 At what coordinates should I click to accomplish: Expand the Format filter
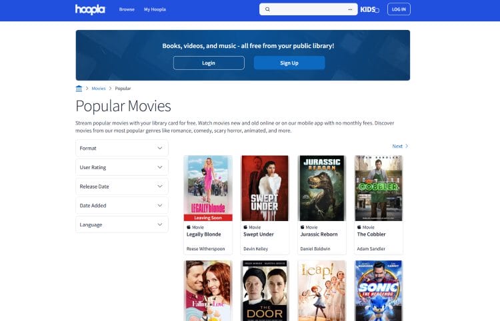tap(121, 148)
